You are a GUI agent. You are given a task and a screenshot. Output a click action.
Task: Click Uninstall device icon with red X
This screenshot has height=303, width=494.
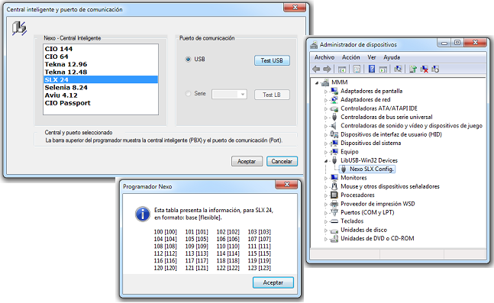click(x=424, y=69)
